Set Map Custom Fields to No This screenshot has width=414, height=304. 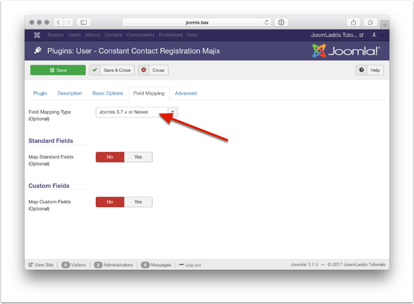110,202
